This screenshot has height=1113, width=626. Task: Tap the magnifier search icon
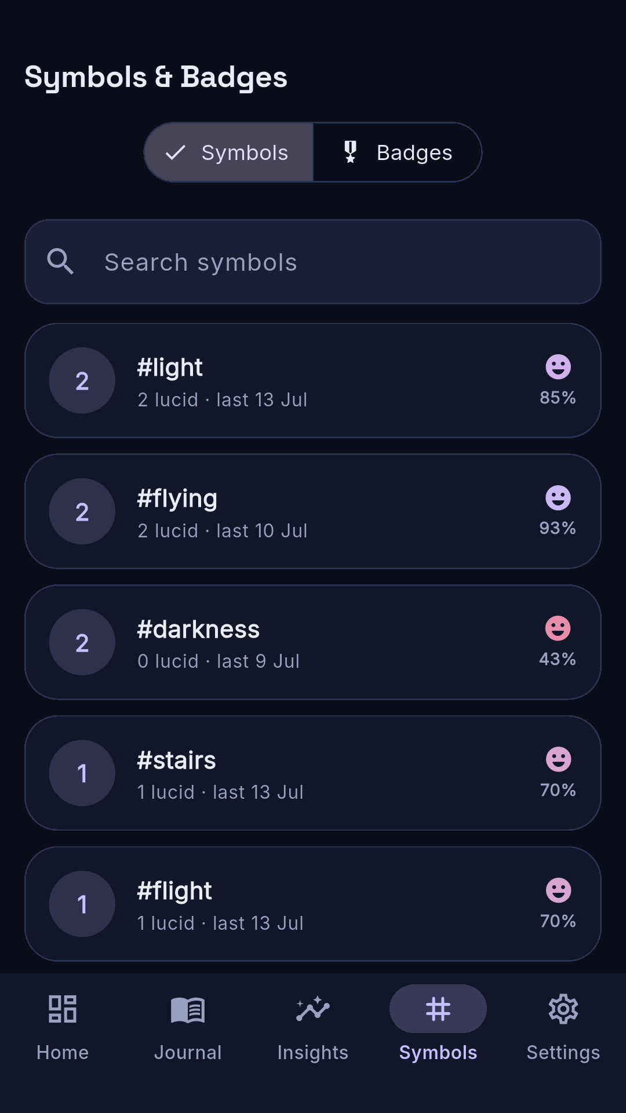click(x=60, y=261)
